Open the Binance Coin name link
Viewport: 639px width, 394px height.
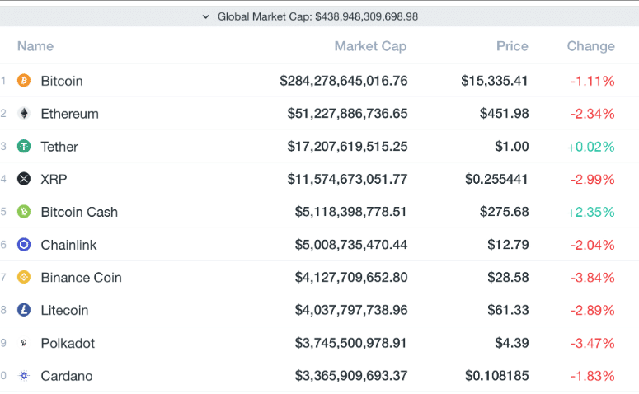[82, 278]
